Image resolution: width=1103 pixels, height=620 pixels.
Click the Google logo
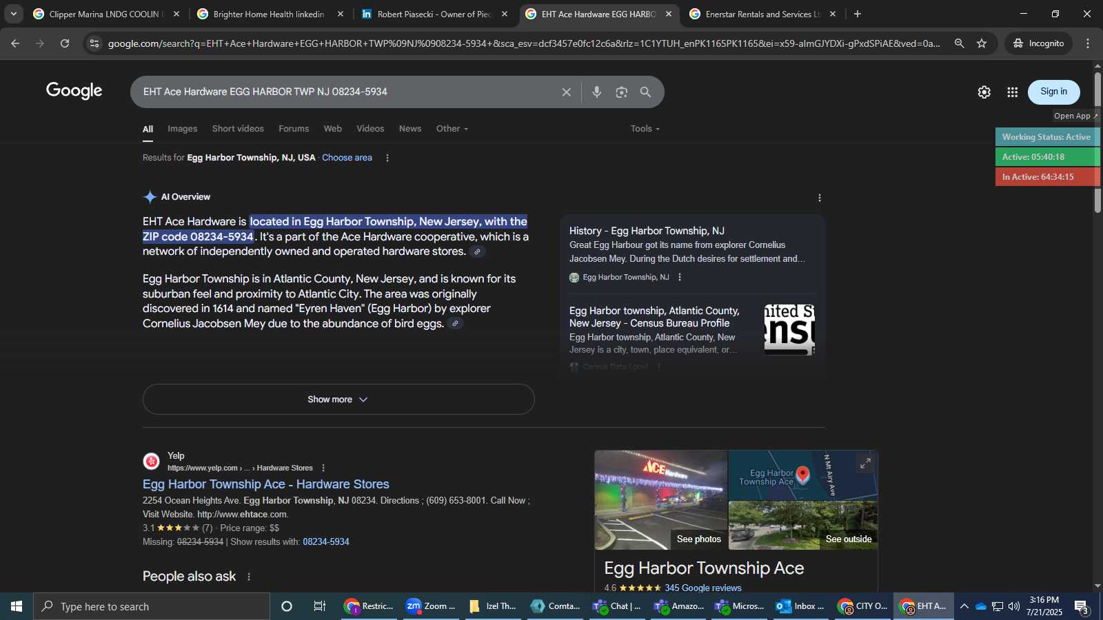click(74, 91)
